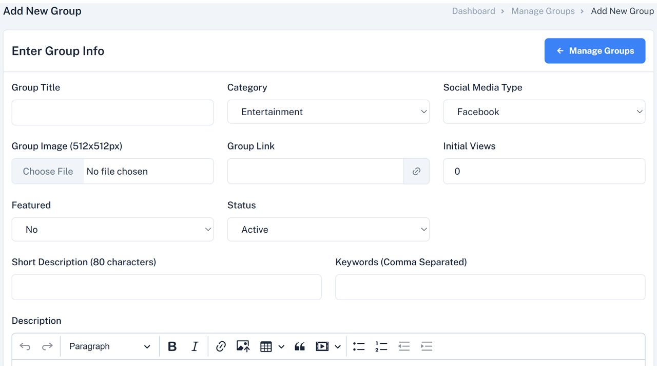
Task: Open the Social Media Type dropdown
Action: pos(544,112)
